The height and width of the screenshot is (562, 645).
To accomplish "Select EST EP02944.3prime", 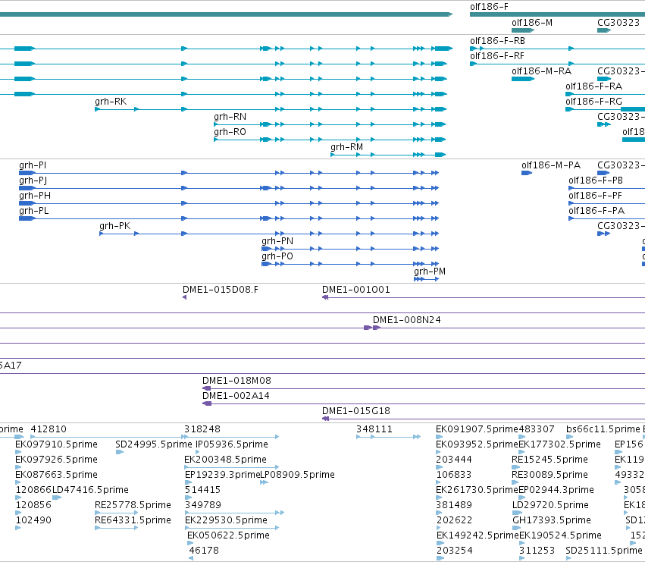I will [556, 491].
